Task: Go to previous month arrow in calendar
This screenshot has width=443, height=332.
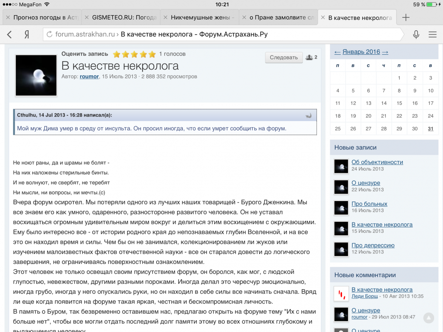Action: [x=337, y=52]
